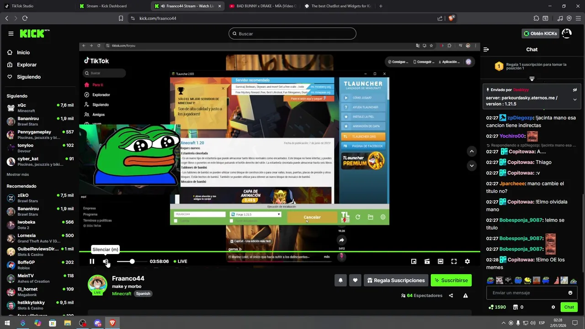Switch to the BAD BUNNY x DRAKE tab
Viewport: 585px width, 329px height.
(263, 6)
